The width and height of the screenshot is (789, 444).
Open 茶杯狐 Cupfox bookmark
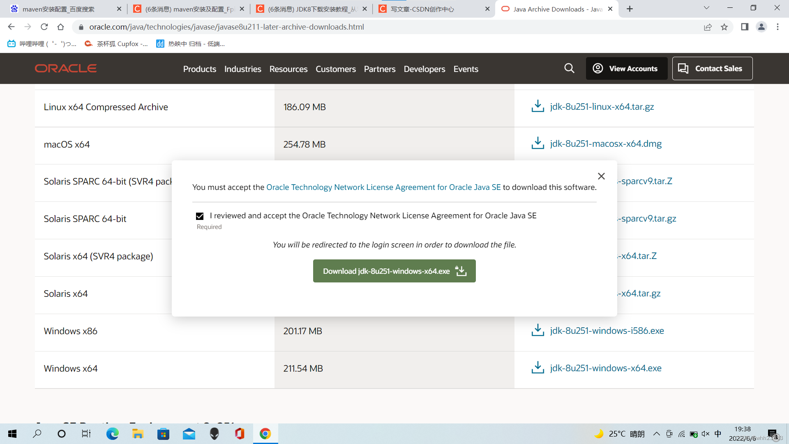[116, 44]
